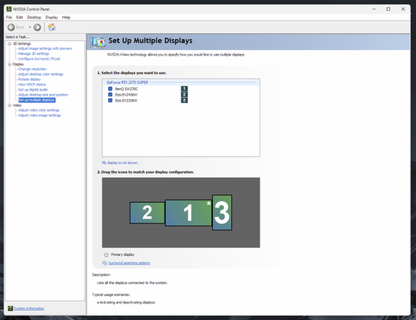
Task: Click the My display is not shown link
Action: (x=121, y=163)
